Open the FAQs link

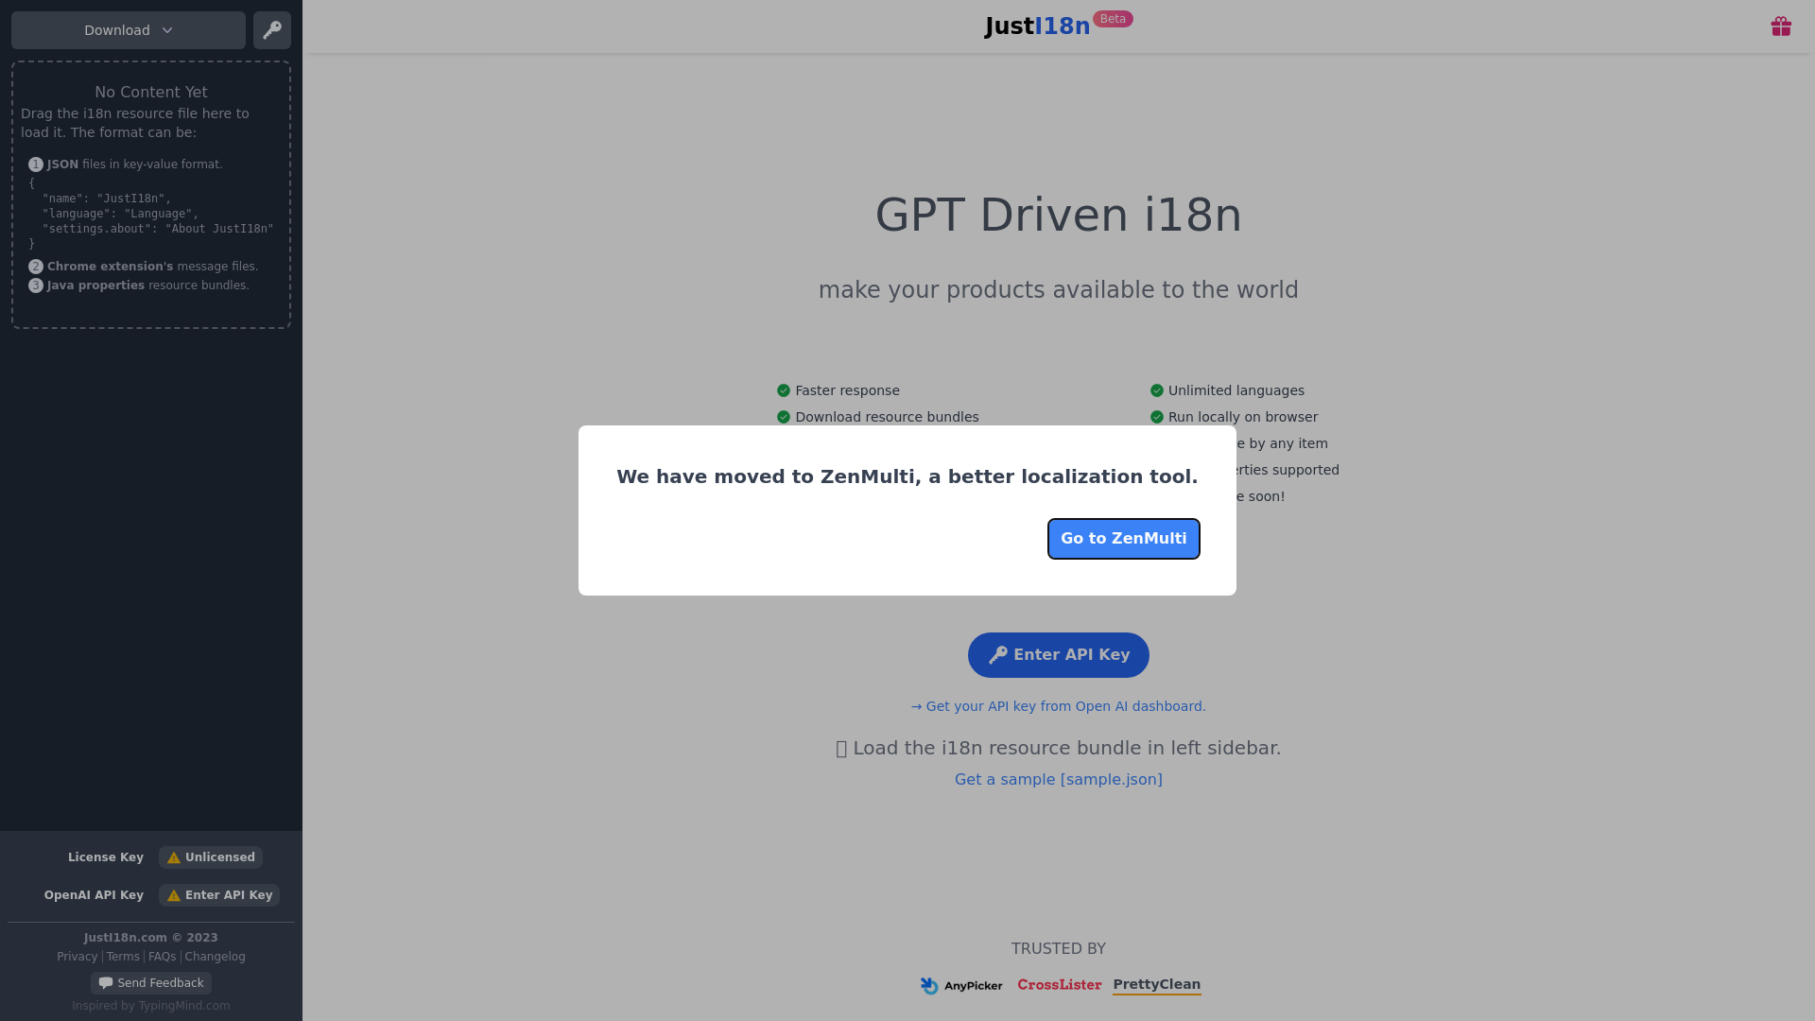[x=162, y=957]
